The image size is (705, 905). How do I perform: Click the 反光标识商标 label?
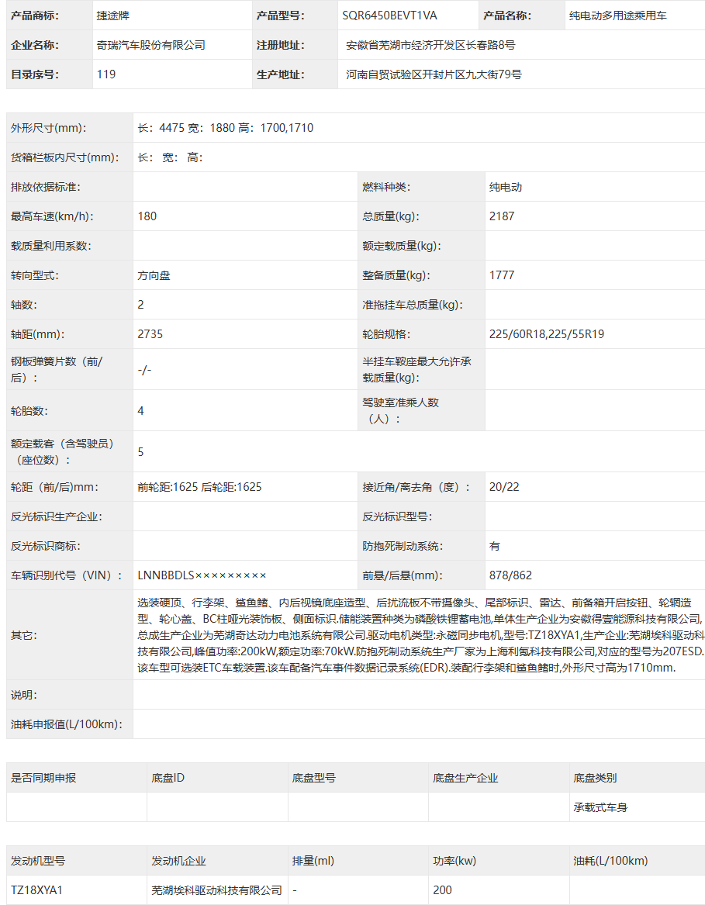[x=46, y=546]
